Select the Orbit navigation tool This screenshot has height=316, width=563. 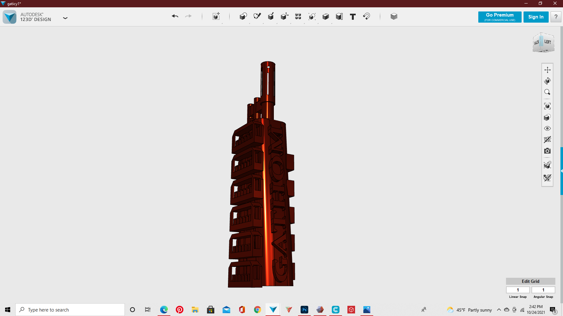tap(547, 81)
